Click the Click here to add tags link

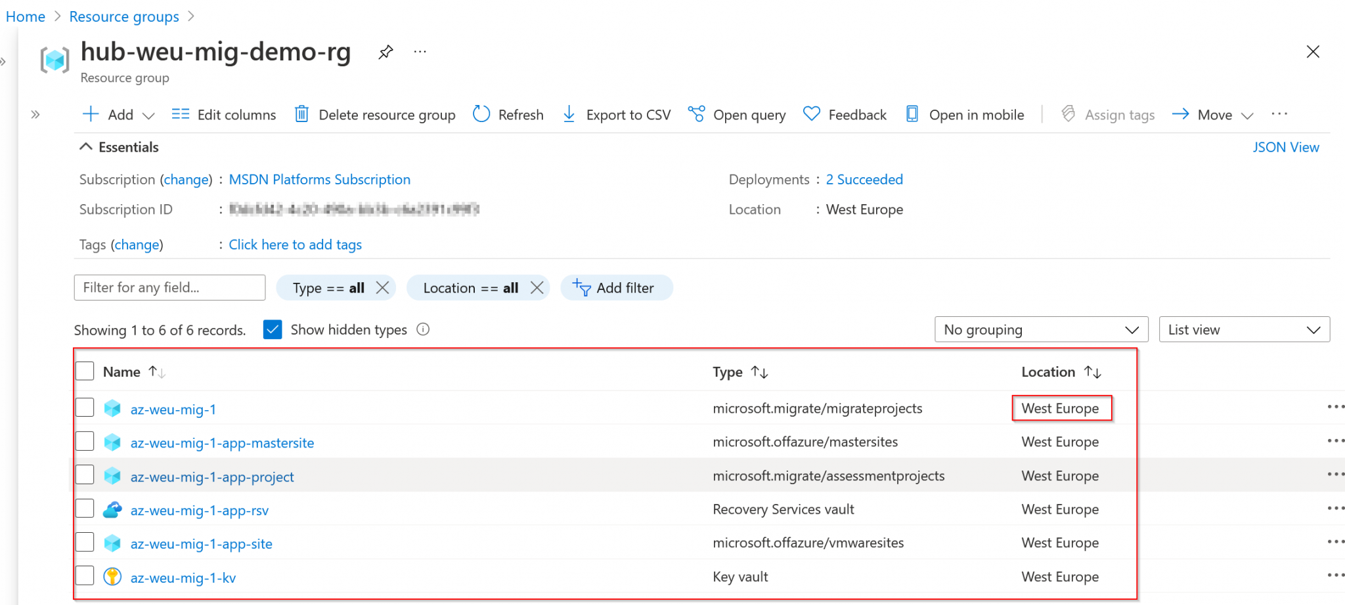pos(295,244)
